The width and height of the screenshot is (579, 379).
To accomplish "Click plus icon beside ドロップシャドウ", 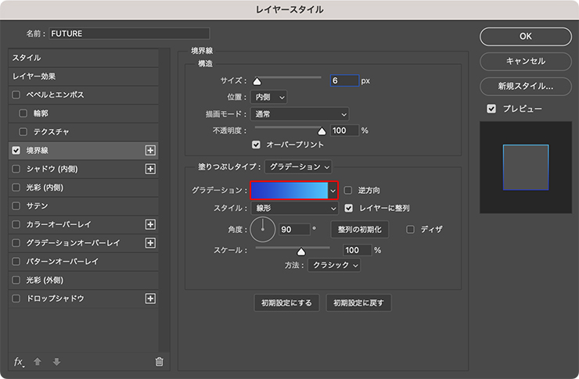I will pyautogui.click(x=151, y=299).
